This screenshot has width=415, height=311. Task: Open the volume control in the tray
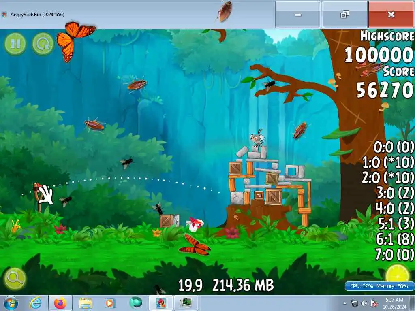[x=364, y=303]
